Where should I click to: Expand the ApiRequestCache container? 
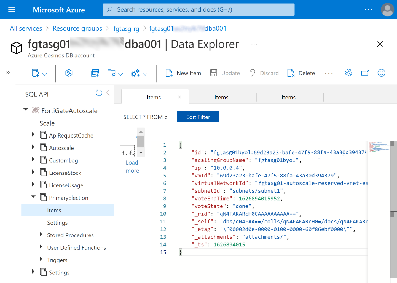pos(33,134)
